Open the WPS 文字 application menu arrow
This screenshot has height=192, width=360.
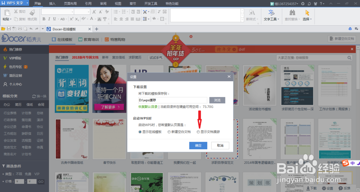click(x=27, y=3)
